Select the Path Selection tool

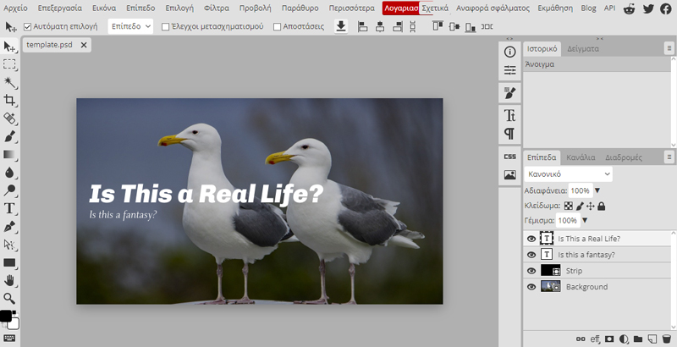[9, 245]
